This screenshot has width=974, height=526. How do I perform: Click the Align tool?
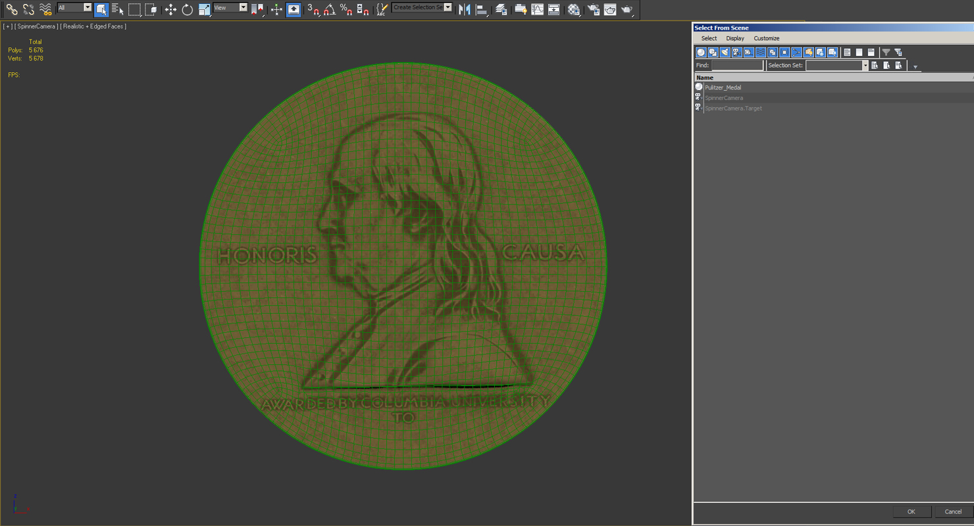tap(482, 9)
